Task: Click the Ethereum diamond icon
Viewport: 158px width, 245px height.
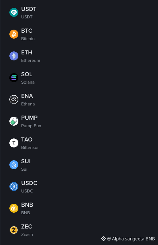Action: coord(14,56)
